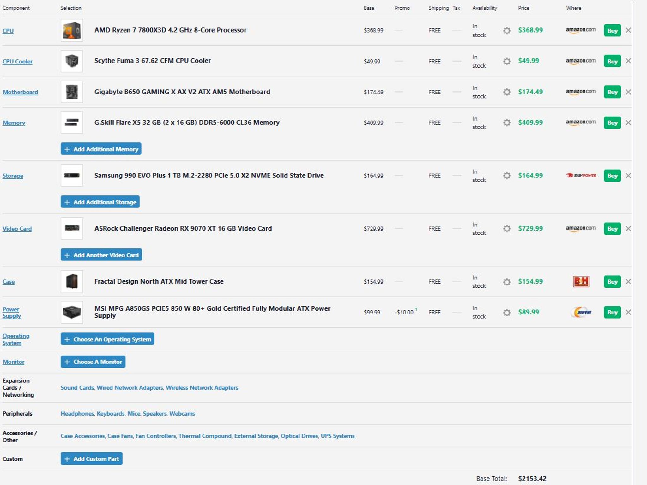Open the Case Fans accessories link
The height and width of the screenshot is (485, 647).
120,436
